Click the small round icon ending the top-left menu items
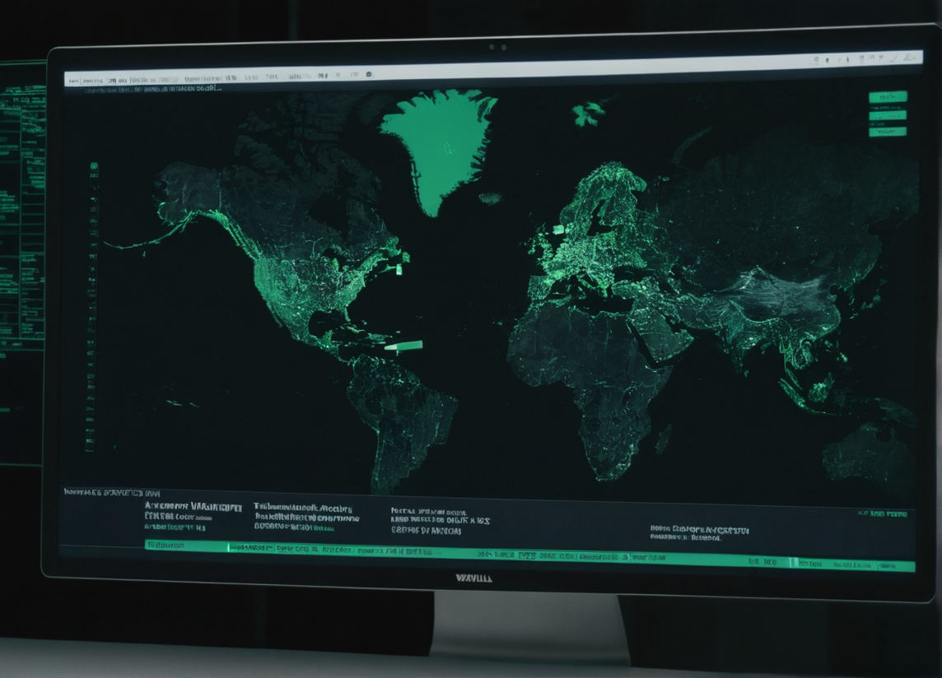Image resolution: width=942 pixels, height=678 pixels. 369,74
